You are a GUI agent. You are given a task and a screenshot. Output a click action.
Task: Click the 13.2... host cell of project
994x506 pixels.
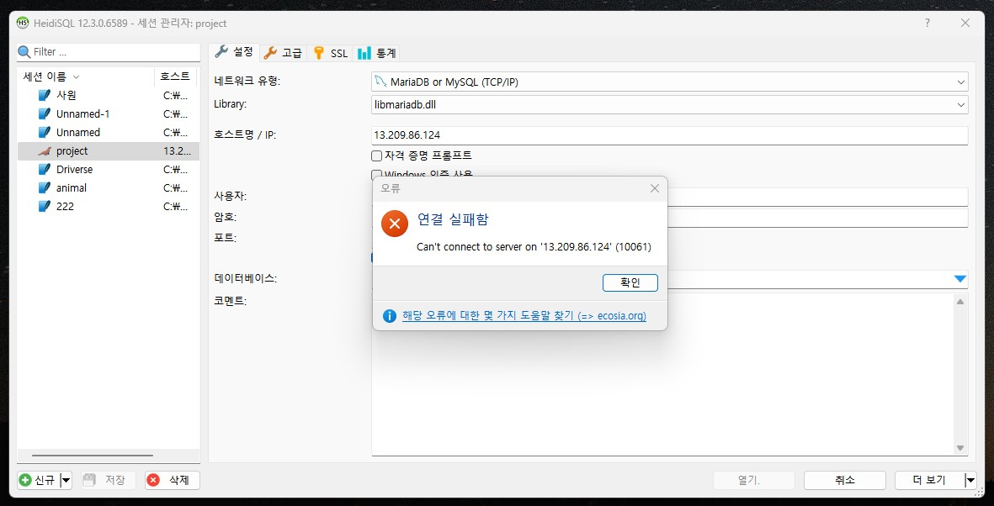[177, 150]
